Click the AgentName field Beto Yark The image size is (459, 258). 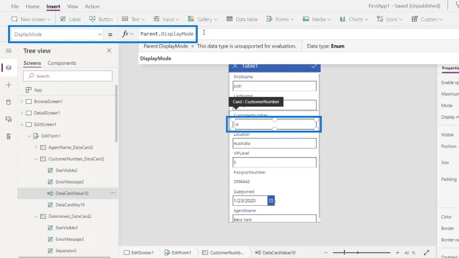275,218
